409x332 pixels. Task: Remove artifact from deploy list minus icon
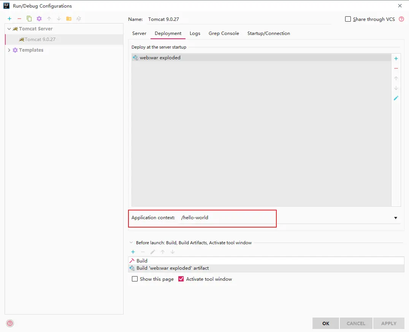tap(396, 68)
